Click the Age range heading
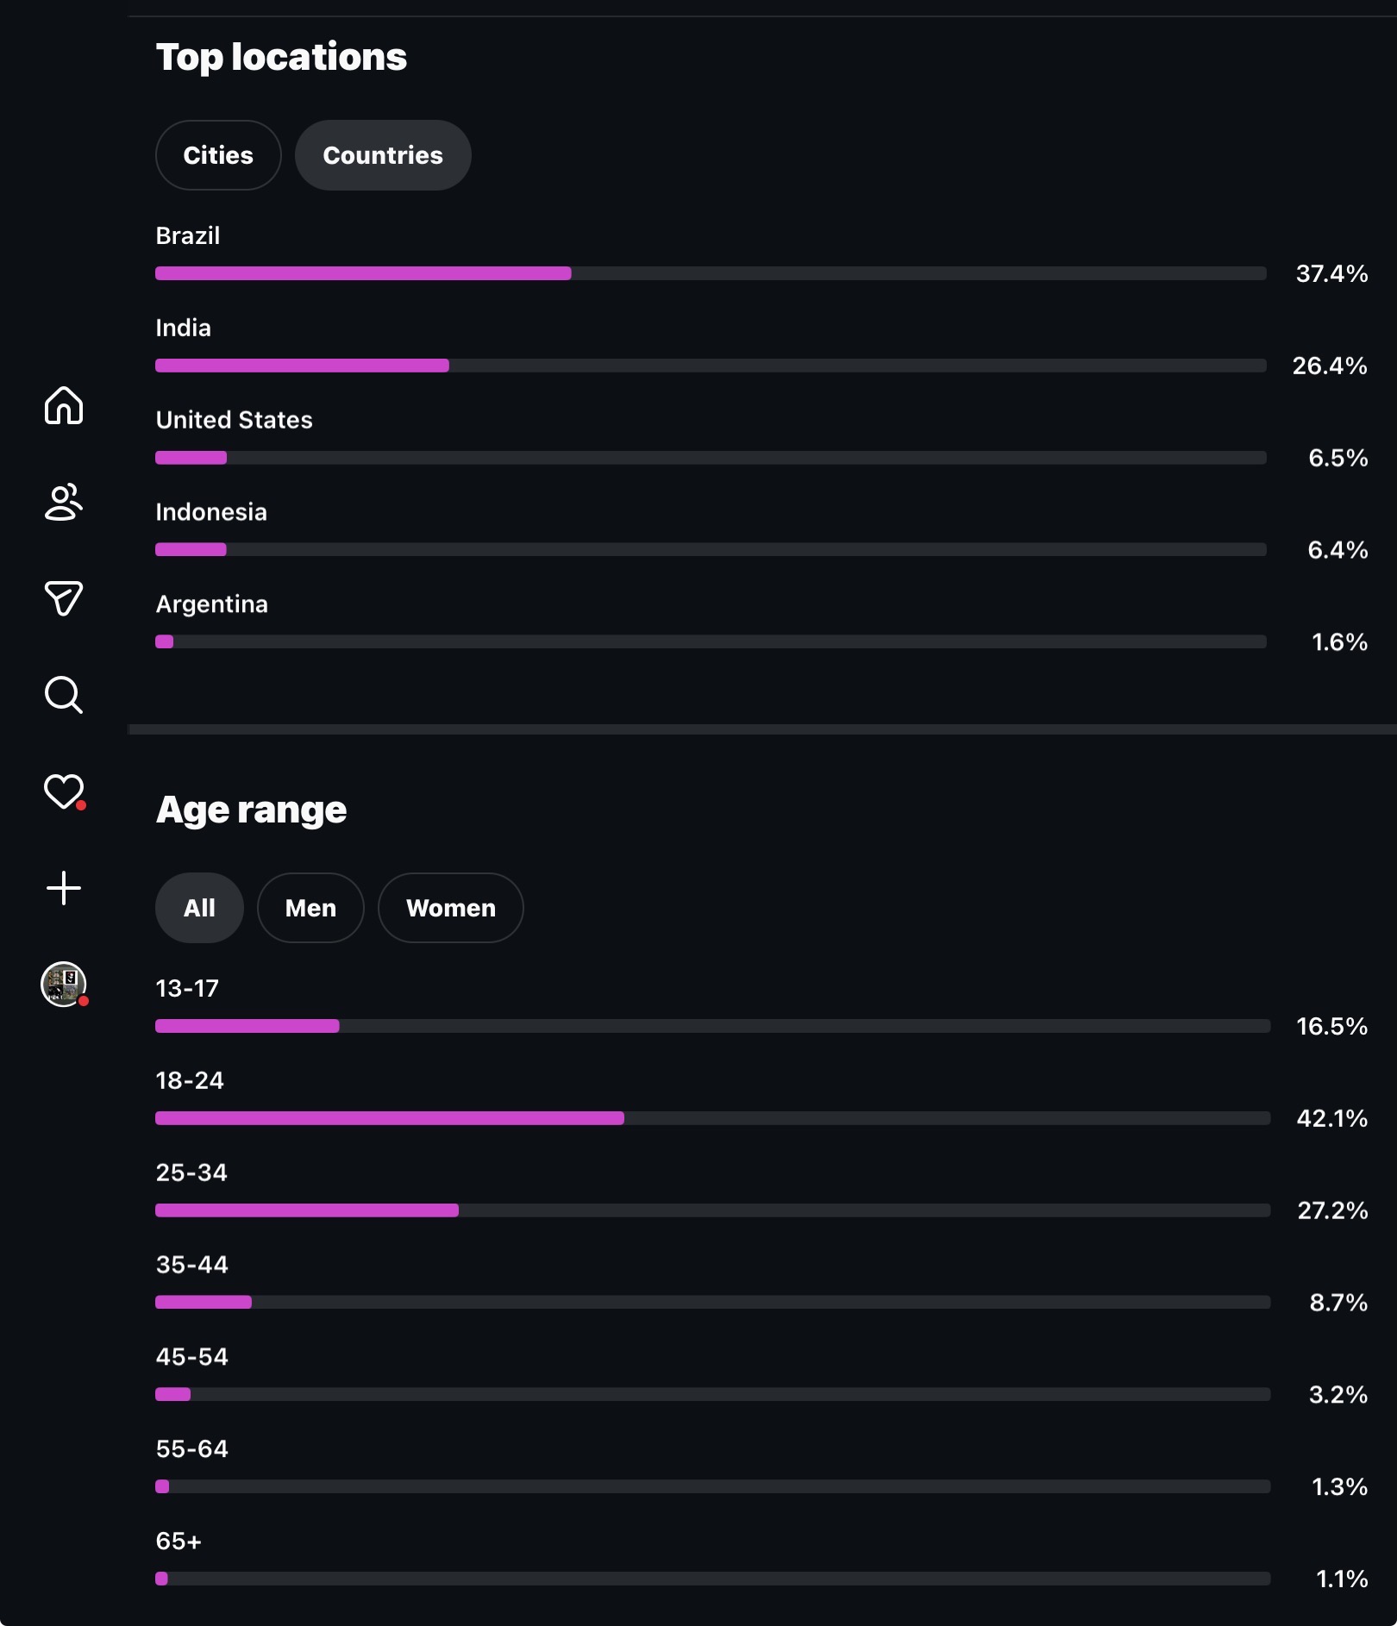This screenshot has width=1397, height=1626. (251, 810)
